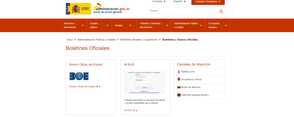
Task: Expand Administración Pública y Estado chevron
Action: tap(201, 25)
